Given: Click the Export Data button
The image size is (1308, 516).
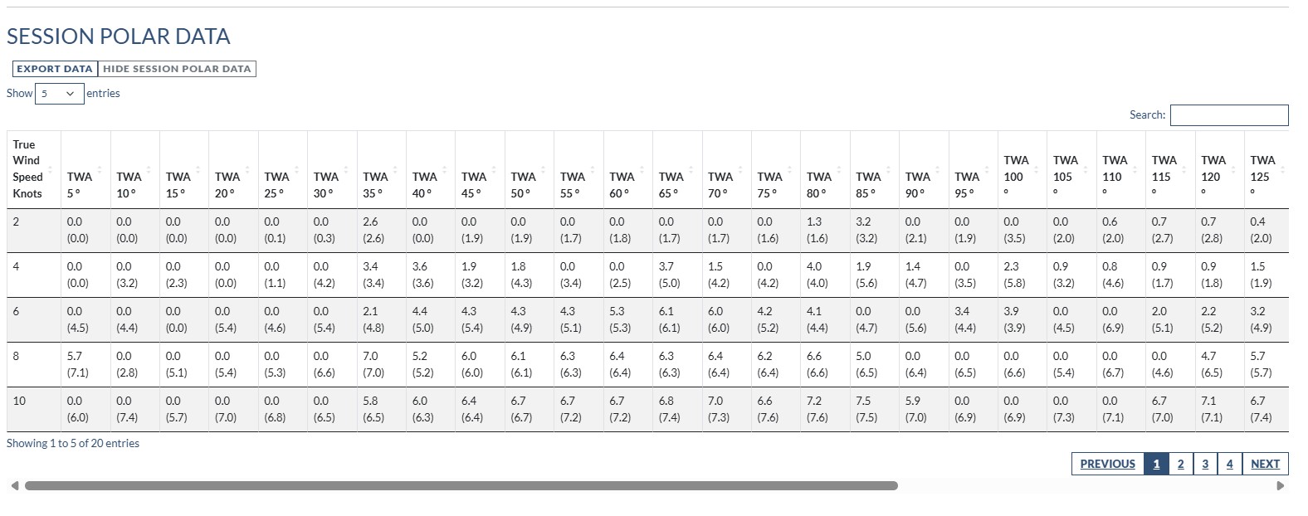Looking at the screenshot, I should click(x=55, y=69).
